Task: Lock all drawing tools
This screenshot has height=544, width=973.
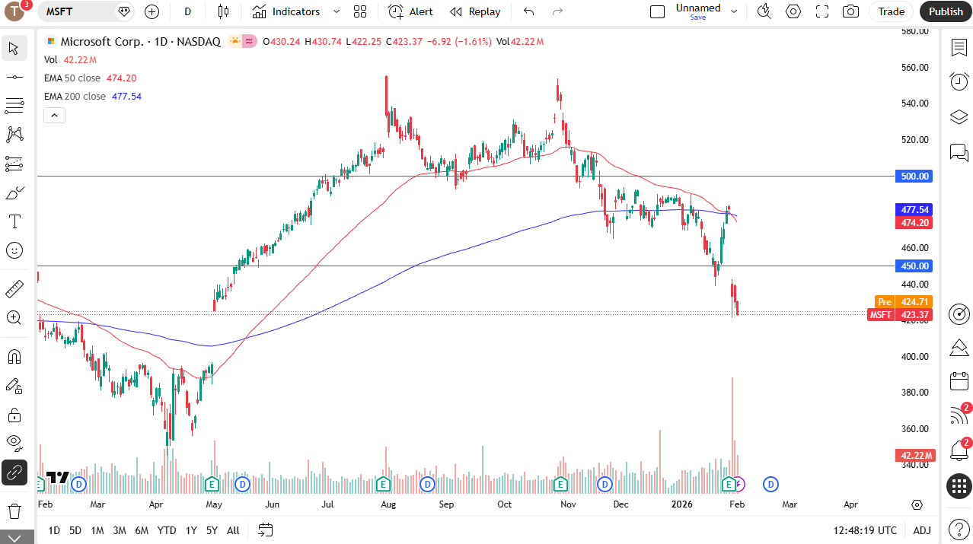Action: (14, 415)
